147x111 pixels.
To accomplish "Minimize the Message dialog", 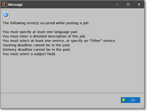I will [x=117, y=4].
